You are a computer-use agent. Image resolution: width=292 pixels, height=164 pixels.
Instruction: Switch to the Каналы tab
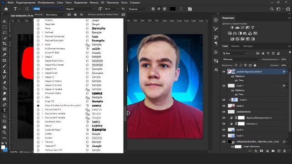(x=235, y=46)
